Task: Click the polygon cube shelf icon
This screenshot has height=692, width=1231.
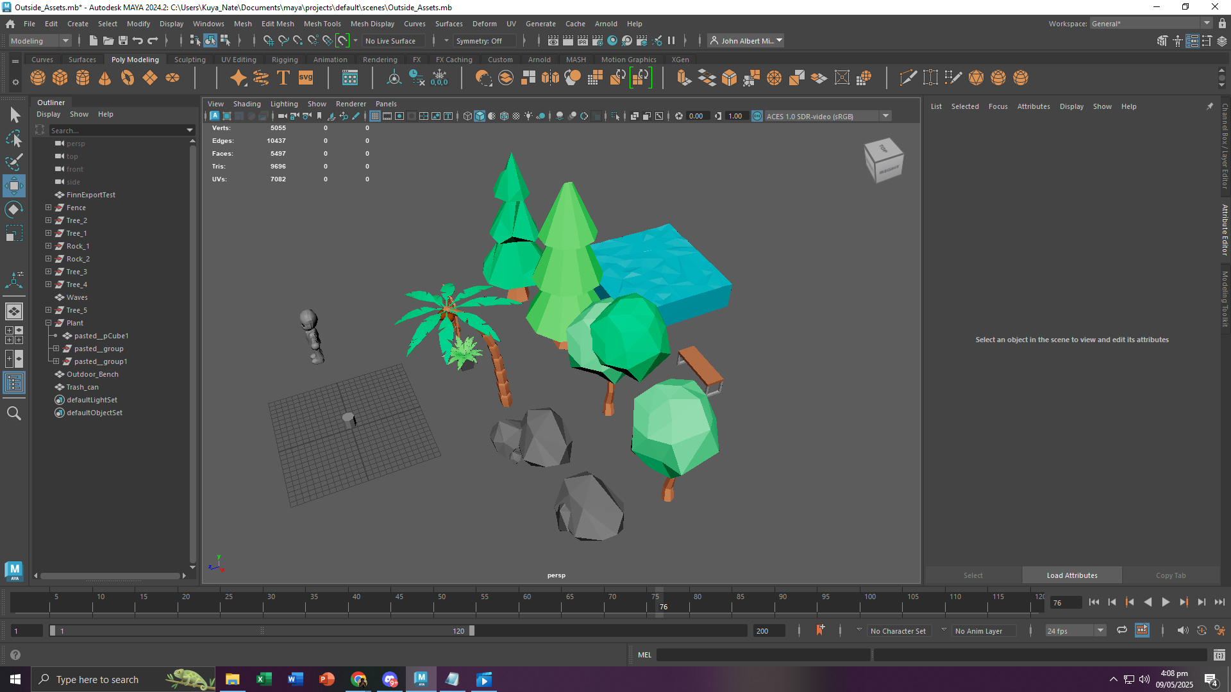Action: tap(60, 78)
